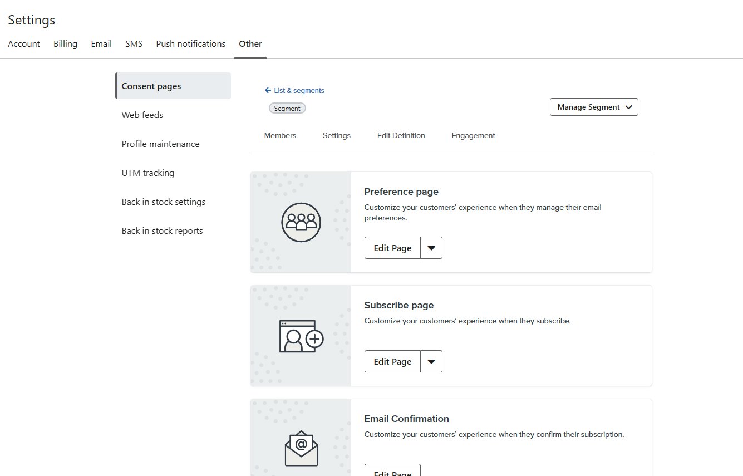Viewport: 743px width, 476px height.
Task: Expand the Preference page Edit Page arrow
Action: 431,248
